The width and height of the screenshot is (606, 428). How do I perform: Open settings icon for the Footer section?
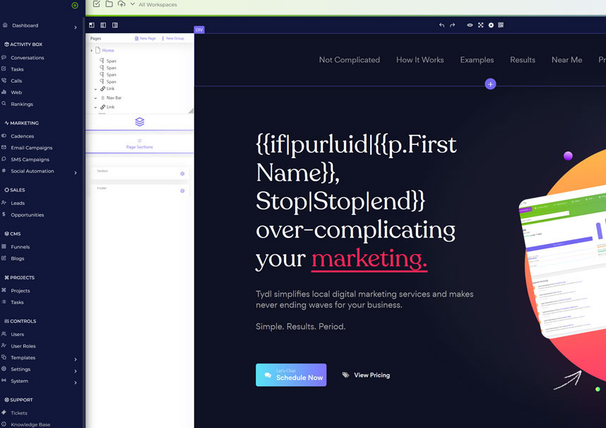pyautogui.click(x=182, y=191)
